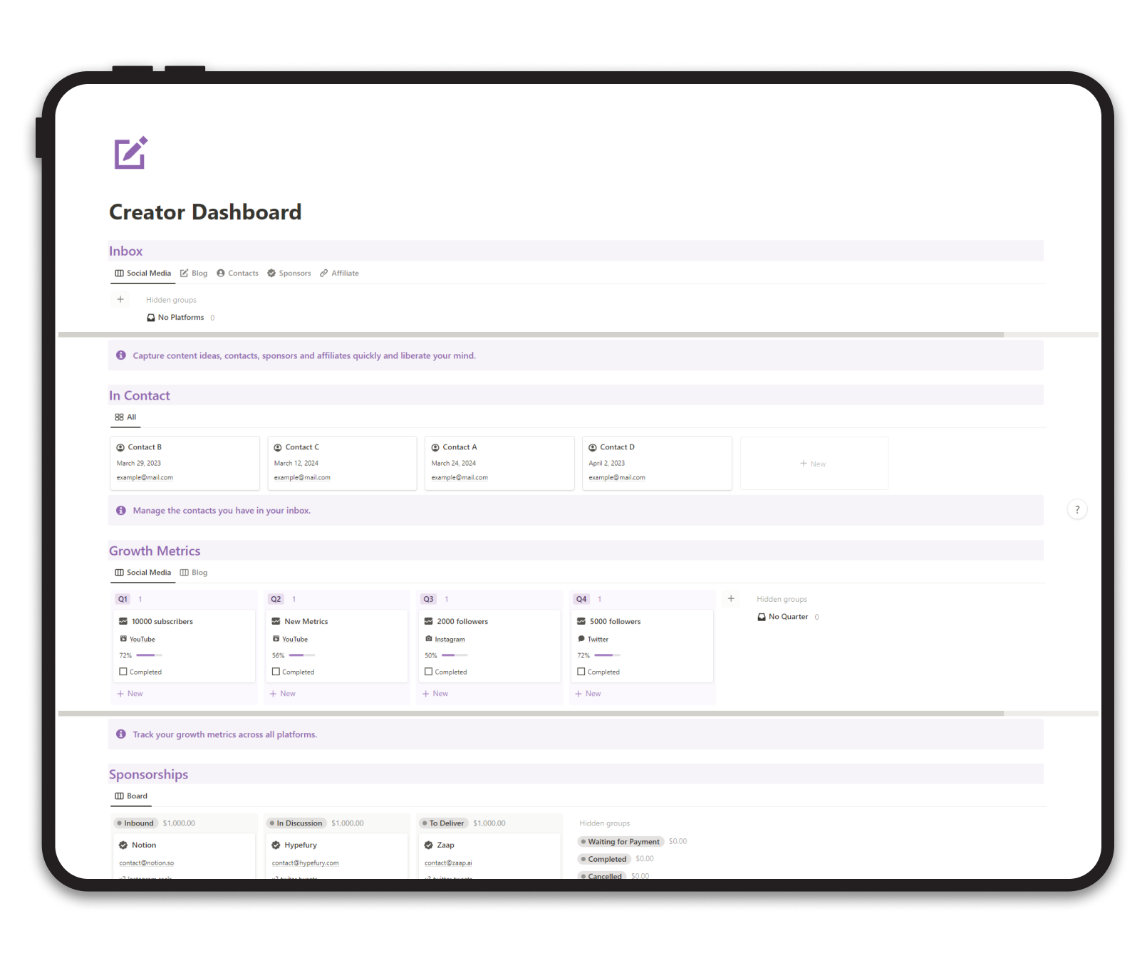Viewport: 1147px width, 953px height.
Task: Create a new contact card via New button
Action: coord(813,463)
